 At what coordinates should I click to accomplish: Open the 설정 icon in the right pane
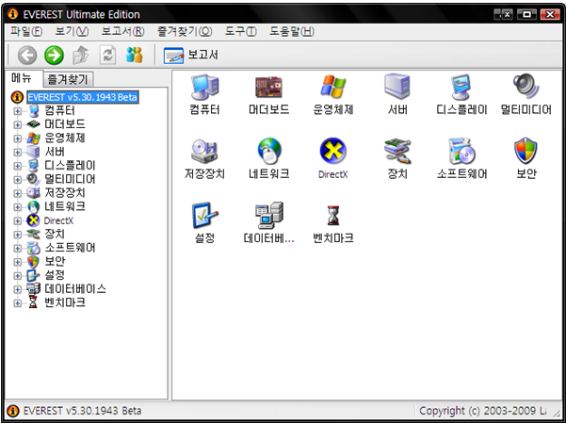coord(204,216)
